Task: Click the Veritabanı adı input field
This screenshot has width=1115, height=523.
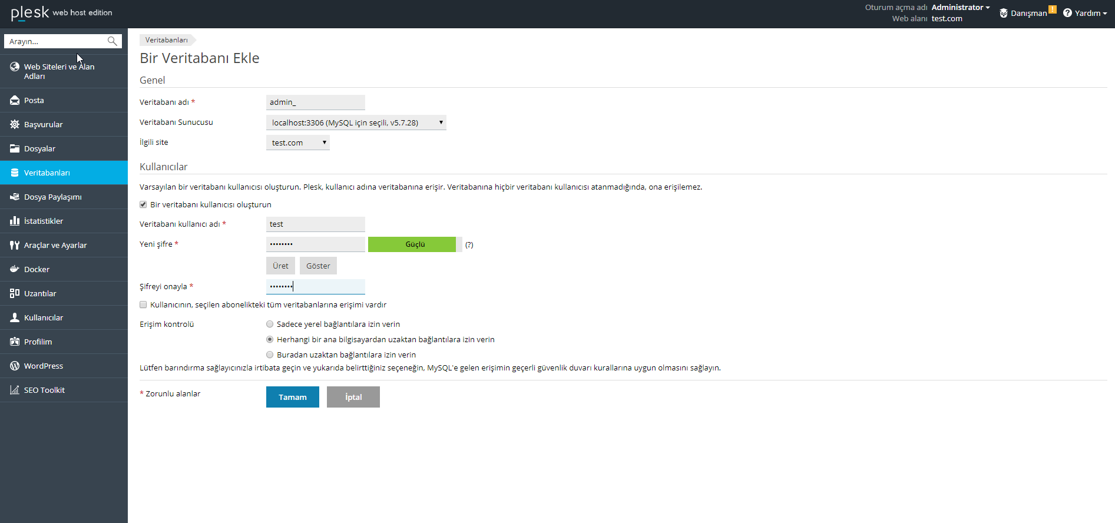Action: point(316,102)
